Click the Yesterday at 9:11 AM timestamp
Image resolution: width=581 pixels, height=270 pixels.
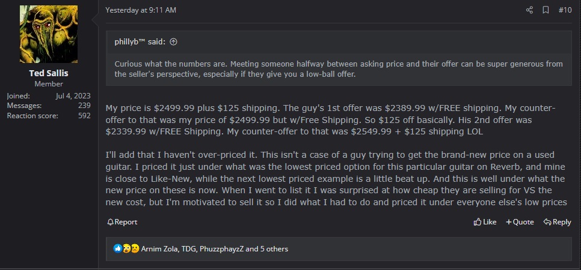(141, 10)
